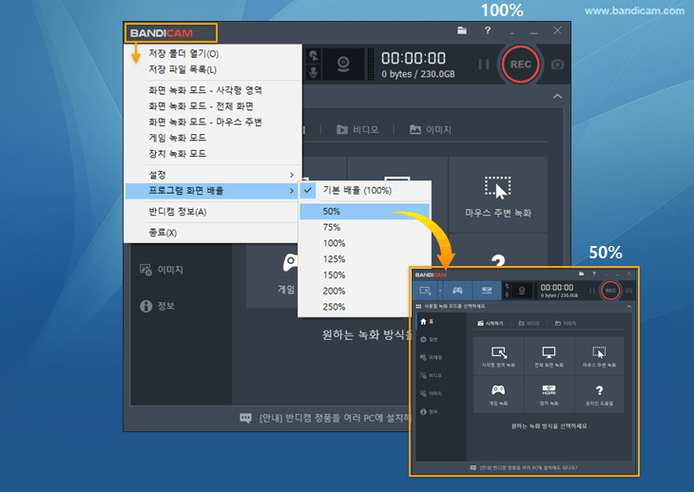Screen dimensions: 694x492
Task: Toggle webcam overlay in the 50% window
Action: pos(522,291)
